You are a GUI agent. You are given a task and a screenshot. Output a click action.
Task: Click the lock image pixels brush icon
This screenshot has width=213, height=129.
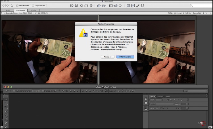coord(160,108)
